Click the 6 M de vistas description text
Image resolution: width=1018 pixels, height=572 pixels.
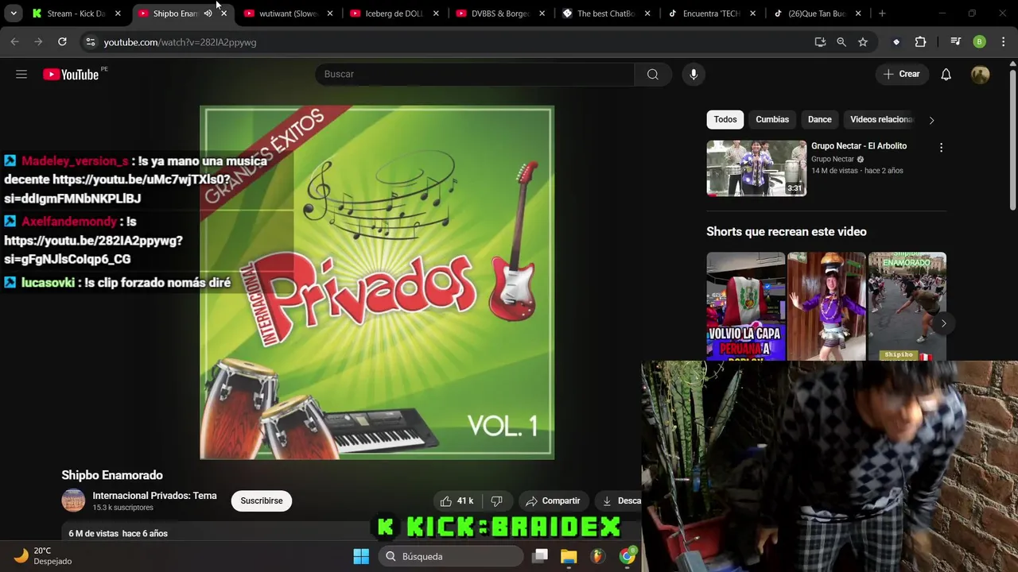click(x=119, y=534)
